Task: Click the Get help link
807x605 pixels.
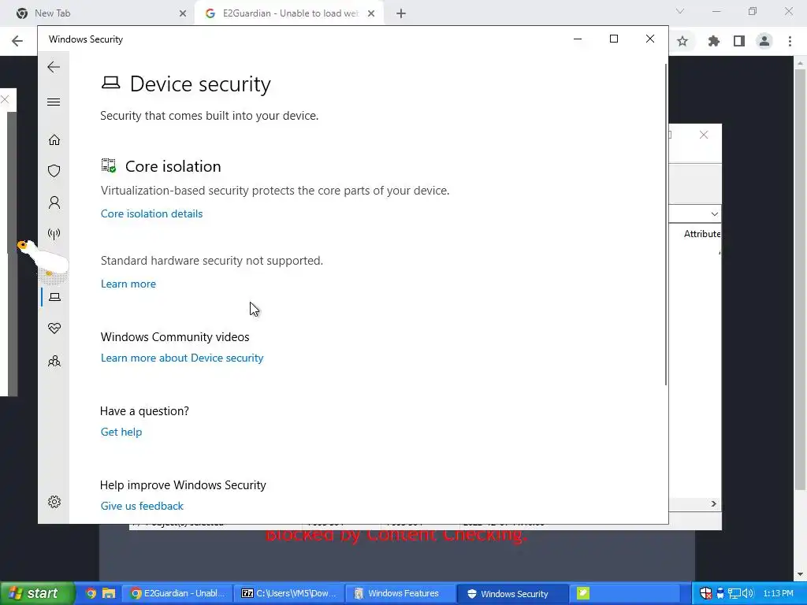Action: (x=121, y=432)
